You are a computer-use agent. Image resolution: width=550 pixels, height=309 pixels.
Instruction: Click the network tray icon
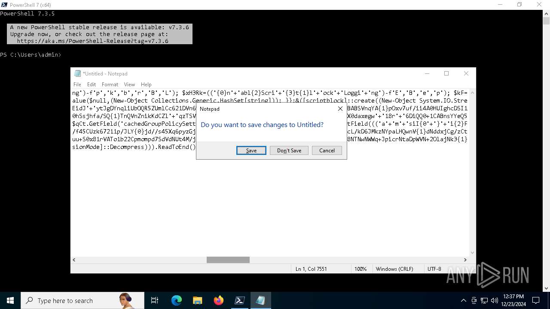click(484, 300)
